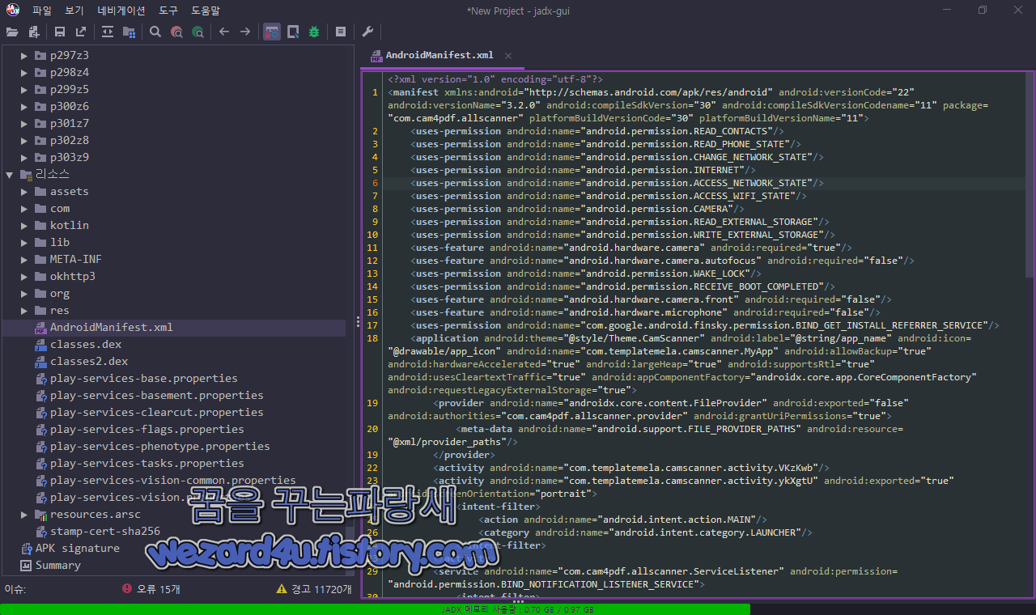Click the 오류 15개 error indicator
The height and width of the screenshot is (615, 1036).
(x=151, y=589)
